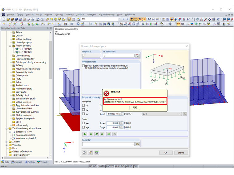Toggle the uz support checkbox
This screenshot has height=175, width=234.
[83, 114]
